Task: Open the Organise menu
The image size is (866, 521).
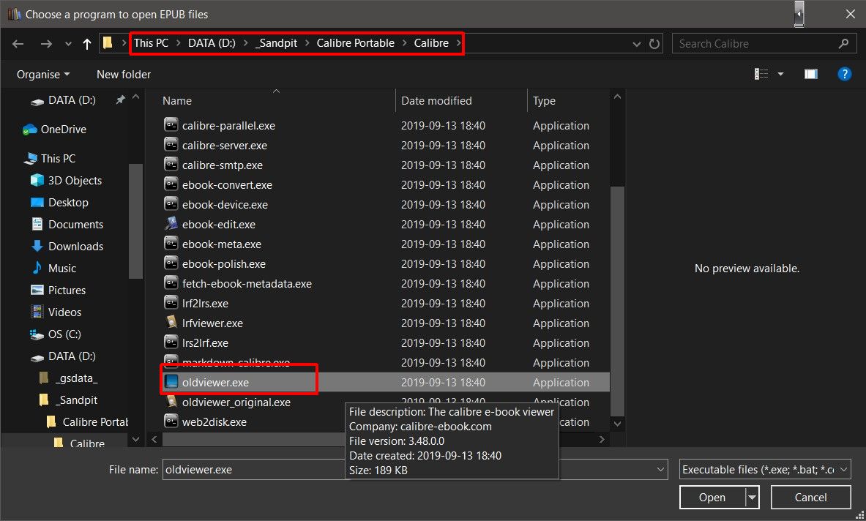Action: tap(43, 74)
